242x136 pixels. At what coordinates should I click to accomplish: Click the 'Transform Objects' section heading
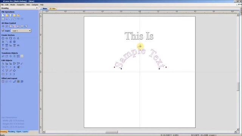point(9,53)
